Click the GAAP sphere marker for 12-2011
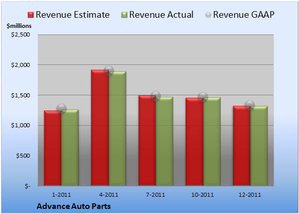This screenshot has width=299, height=214. 250,105
